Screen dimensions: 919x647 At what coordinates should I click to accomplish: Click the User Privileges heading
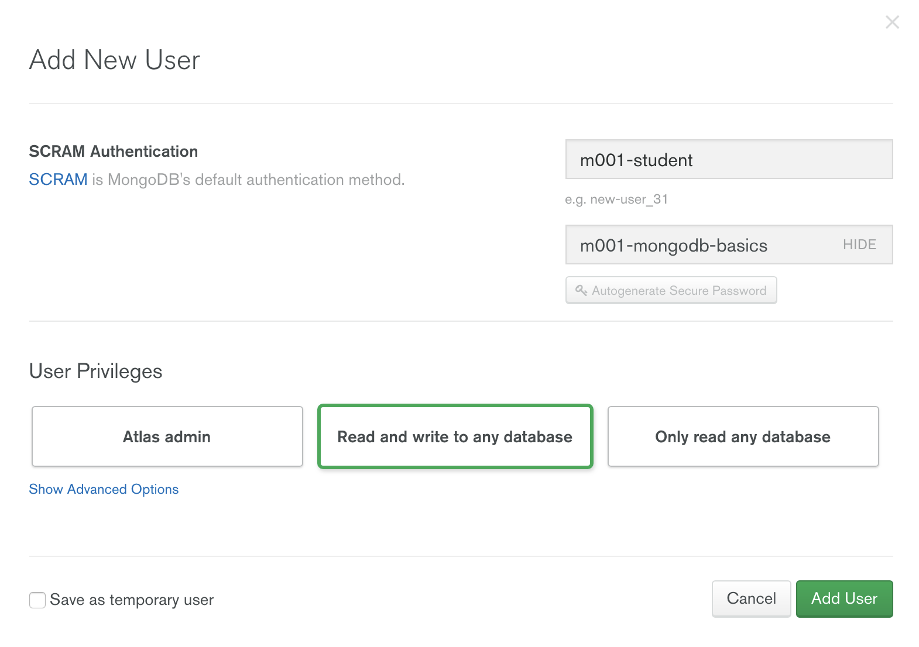pyautogui.click(x=95, y=371)
